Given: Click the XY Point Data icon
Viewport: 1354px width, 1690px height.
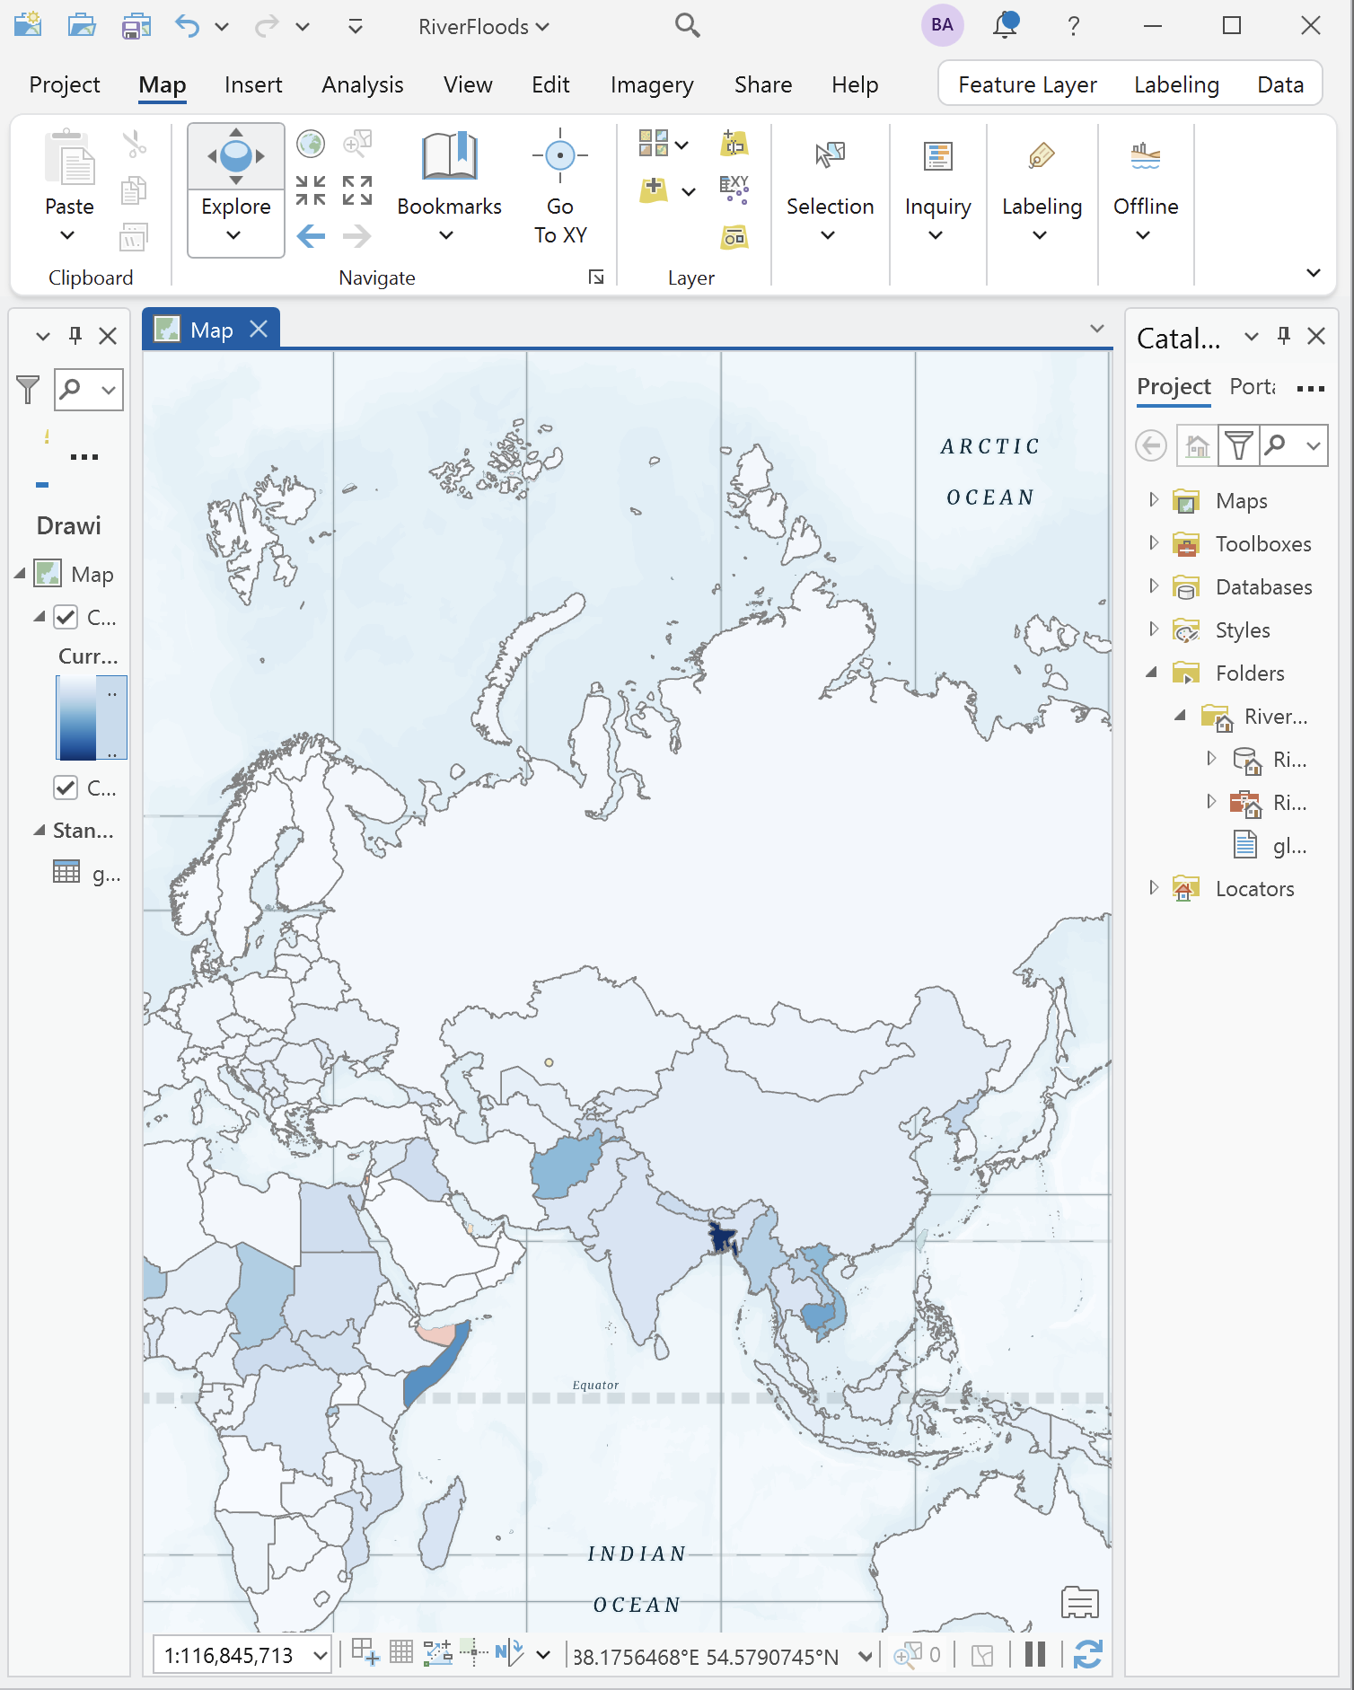Looking at the screenshot, I should coord(734,189).
